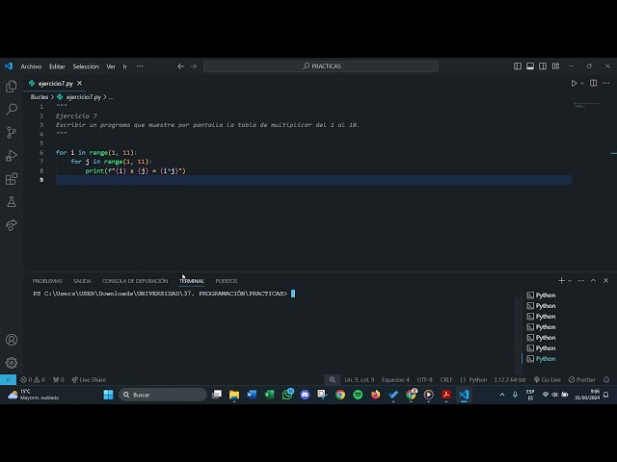Open terminal panel ellipsis menu
Image resolution: width=617 pixels, height=462 pixels.
click(x=580, y=280)
